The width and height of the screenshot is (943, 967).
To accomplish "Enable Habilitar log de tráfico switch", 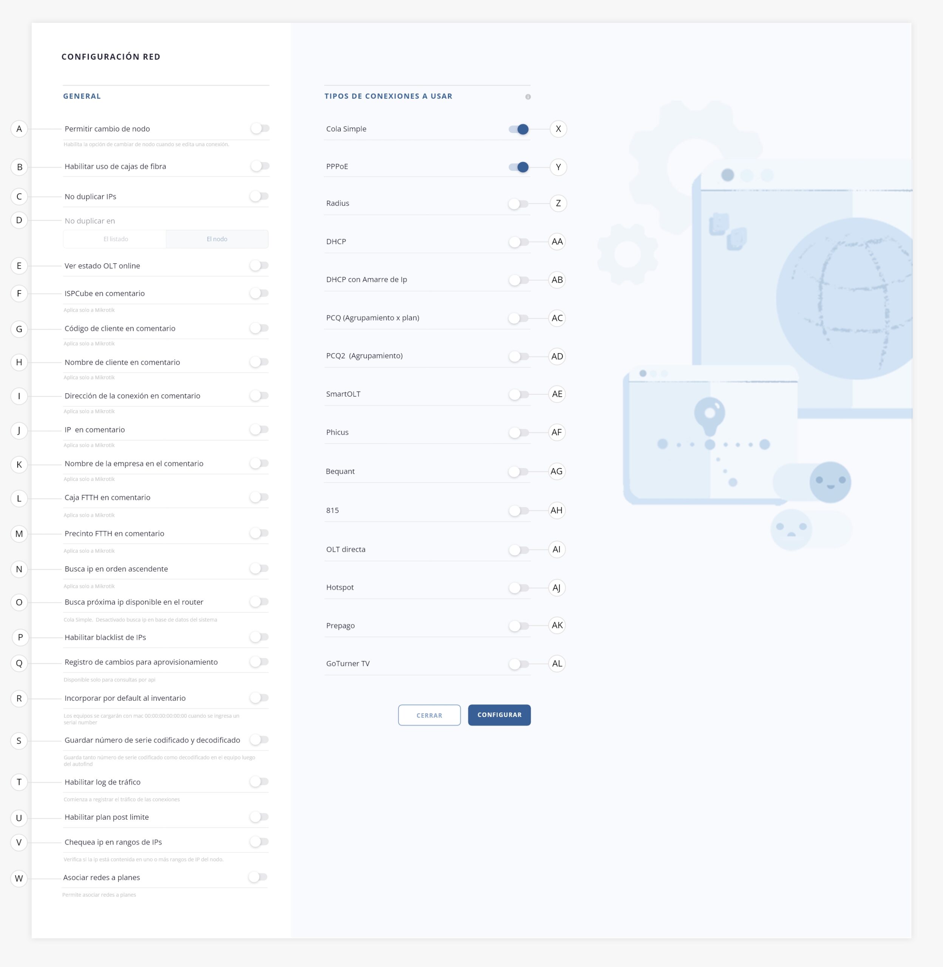I will click(x=259, y=782).
